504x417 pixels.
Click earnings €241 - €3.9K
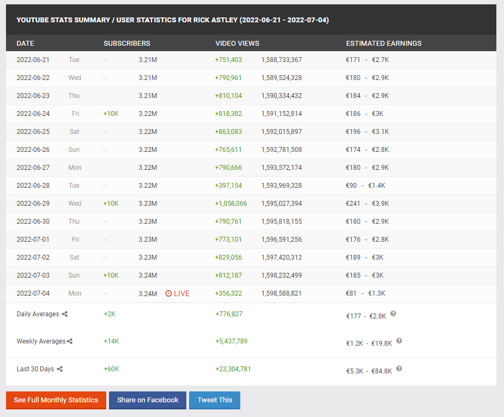click(x=367, y=204)
